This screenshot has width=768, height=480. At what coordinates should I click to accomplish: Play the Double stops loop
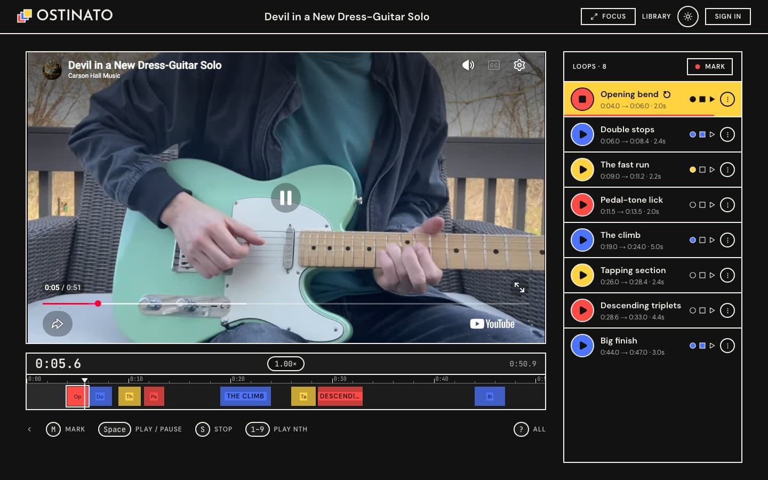click(582, 134)
